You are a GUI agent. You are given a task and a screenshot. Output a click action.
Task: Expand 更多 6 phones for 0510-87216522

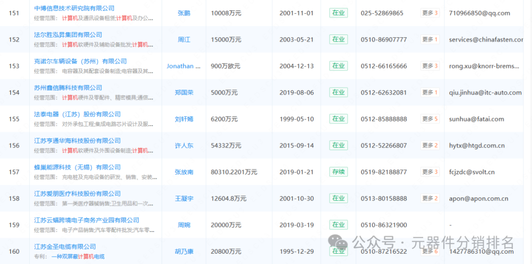[x=430, y=252]
